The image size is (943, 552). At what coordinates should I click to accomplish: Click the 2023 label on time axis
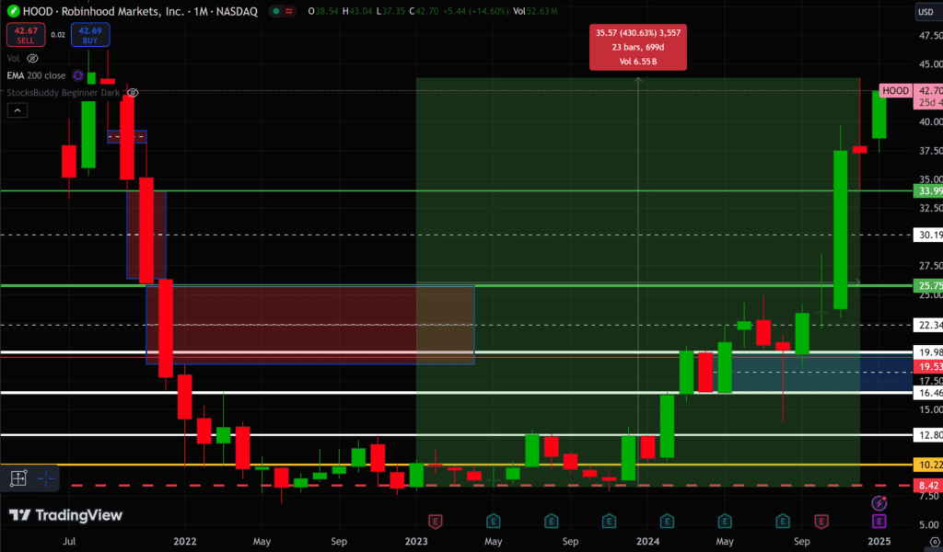(x=416, y=541)
